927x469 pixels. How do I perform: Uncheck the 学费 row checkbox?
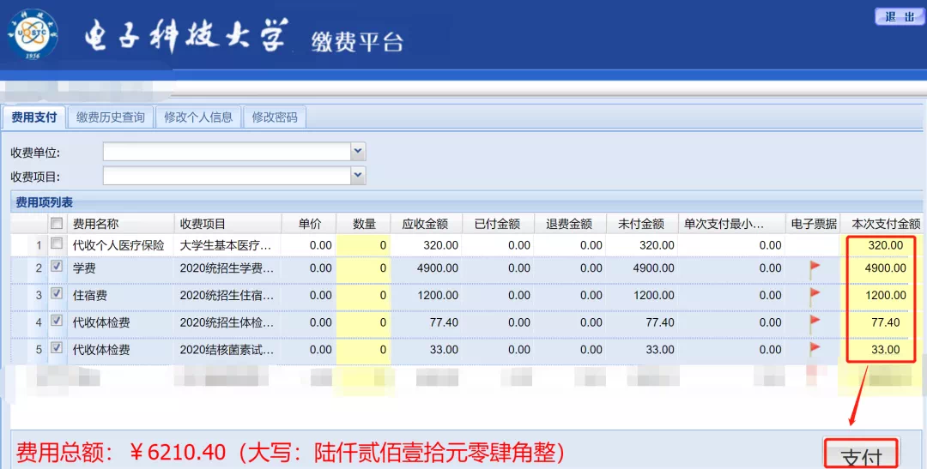57,267
